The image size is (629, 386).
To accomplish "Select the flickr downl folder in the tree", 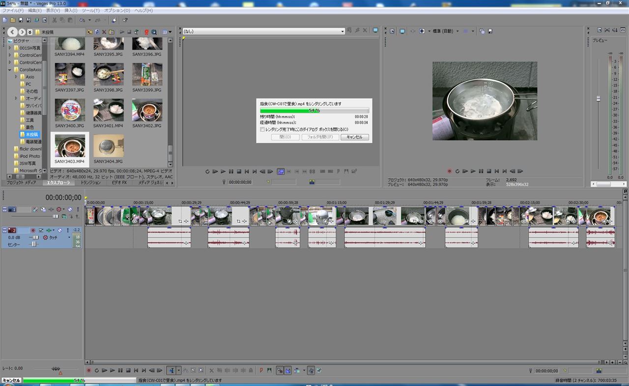I will pyautogui.click(x=28, y=148).
